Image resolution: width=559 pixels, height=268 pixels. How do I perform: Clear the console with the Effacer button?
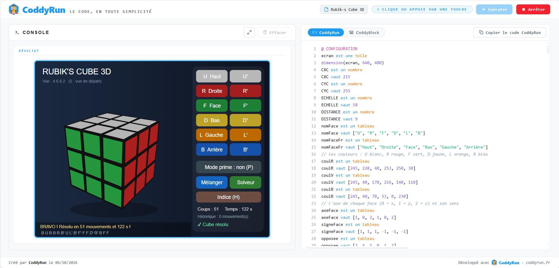(x=274, y=33)
